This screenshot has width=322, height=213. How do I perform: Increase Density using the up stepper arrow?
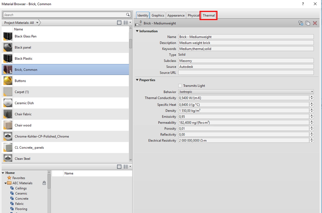(x=312, y=109)
